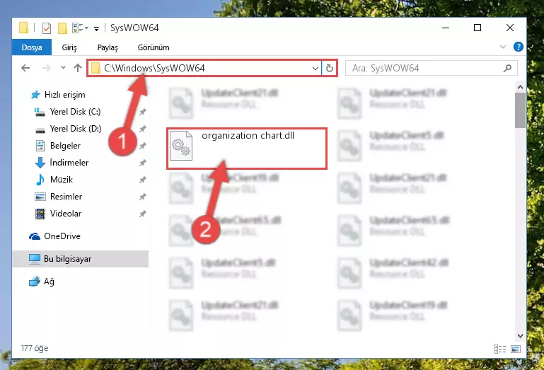The height and width of the screenshot is (370, 544).
Task: Switch to the Paylaş ribbon tab
Action: tap(108, 47)
